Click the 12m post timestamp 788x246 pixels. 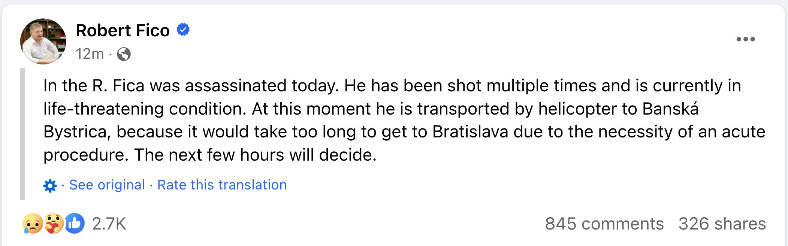[90, 54]
